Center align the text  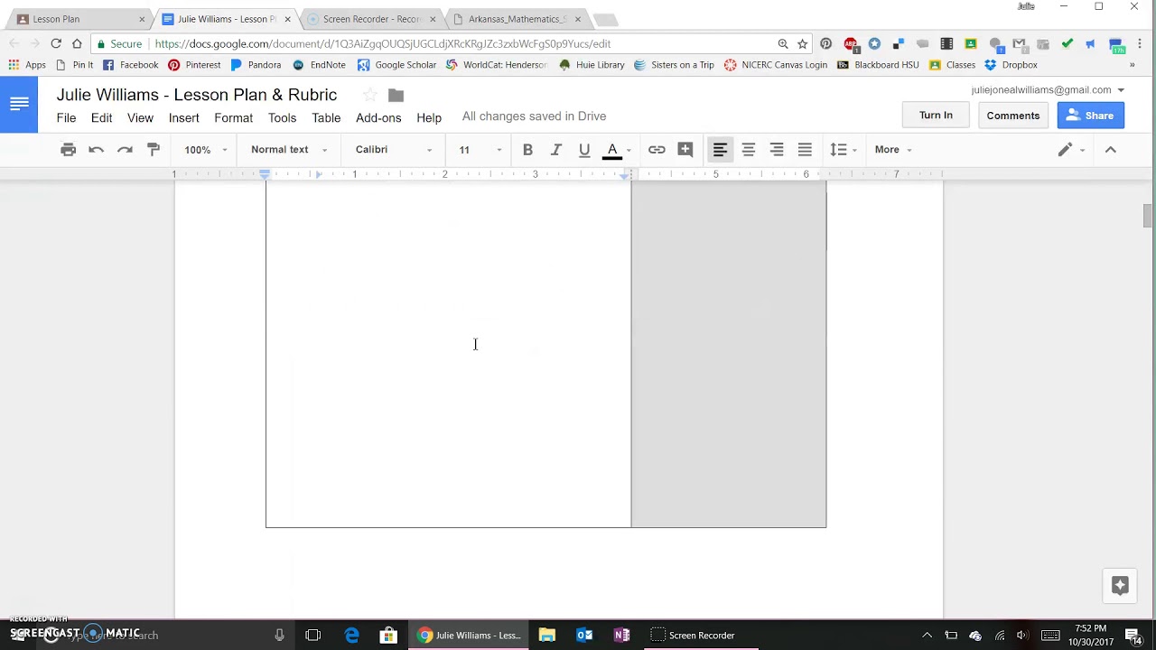749,150
